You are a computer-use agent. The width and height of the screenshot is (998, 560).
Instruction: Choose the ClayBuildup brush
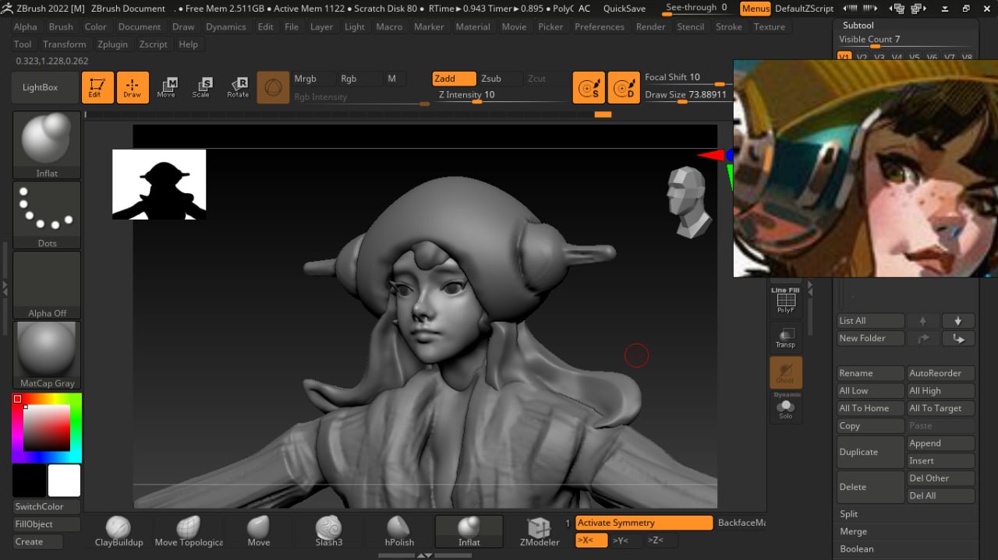click(x=119, y=530)
